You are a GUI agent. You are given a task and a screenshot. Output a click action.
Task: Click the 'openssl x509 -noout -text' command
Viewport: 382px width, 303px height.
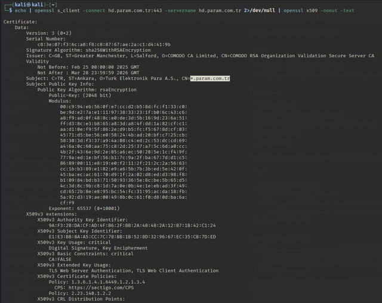[319, 11]
